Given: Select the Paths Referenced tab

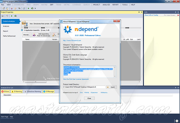Looking at the screenshot, I should [9, 36].
